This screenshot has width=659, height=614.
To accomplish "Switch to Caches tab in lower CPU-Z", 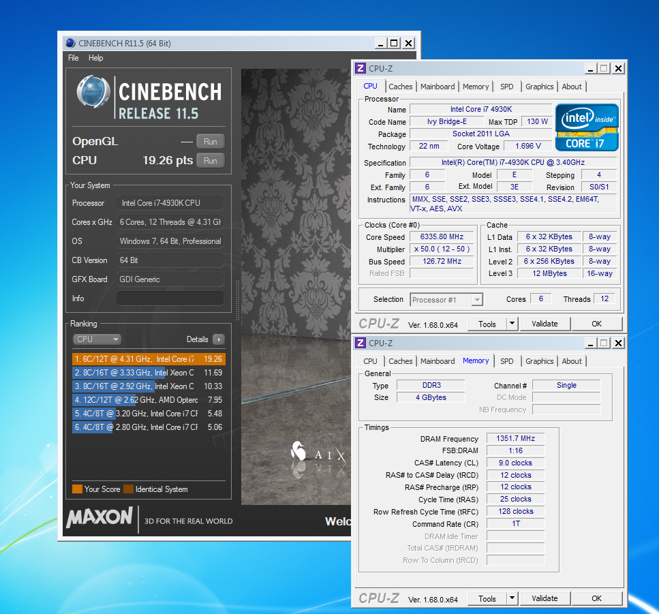I will click(401, 361).
